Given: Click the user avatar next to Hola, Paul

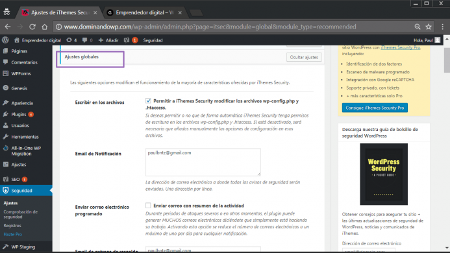Looking at the screenshot, I should point(438,40).
